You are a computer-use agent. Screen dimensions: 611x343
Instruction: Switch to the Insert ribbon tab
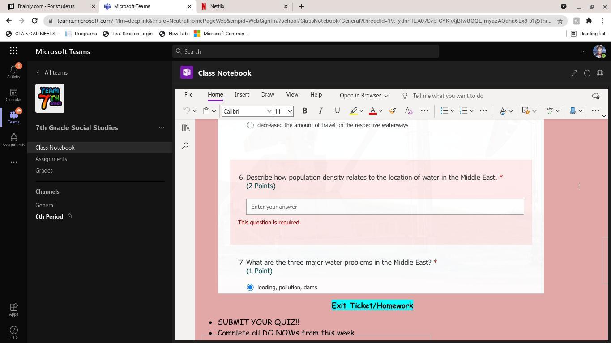pos(242,95)
